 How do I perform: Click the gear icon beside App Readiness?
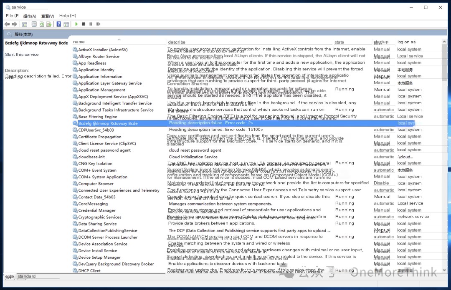tap(75, 63)
